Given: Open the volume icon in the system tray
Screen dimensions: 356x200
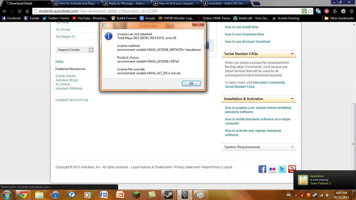Looking at the screenshot, I should tap(328, 195).
